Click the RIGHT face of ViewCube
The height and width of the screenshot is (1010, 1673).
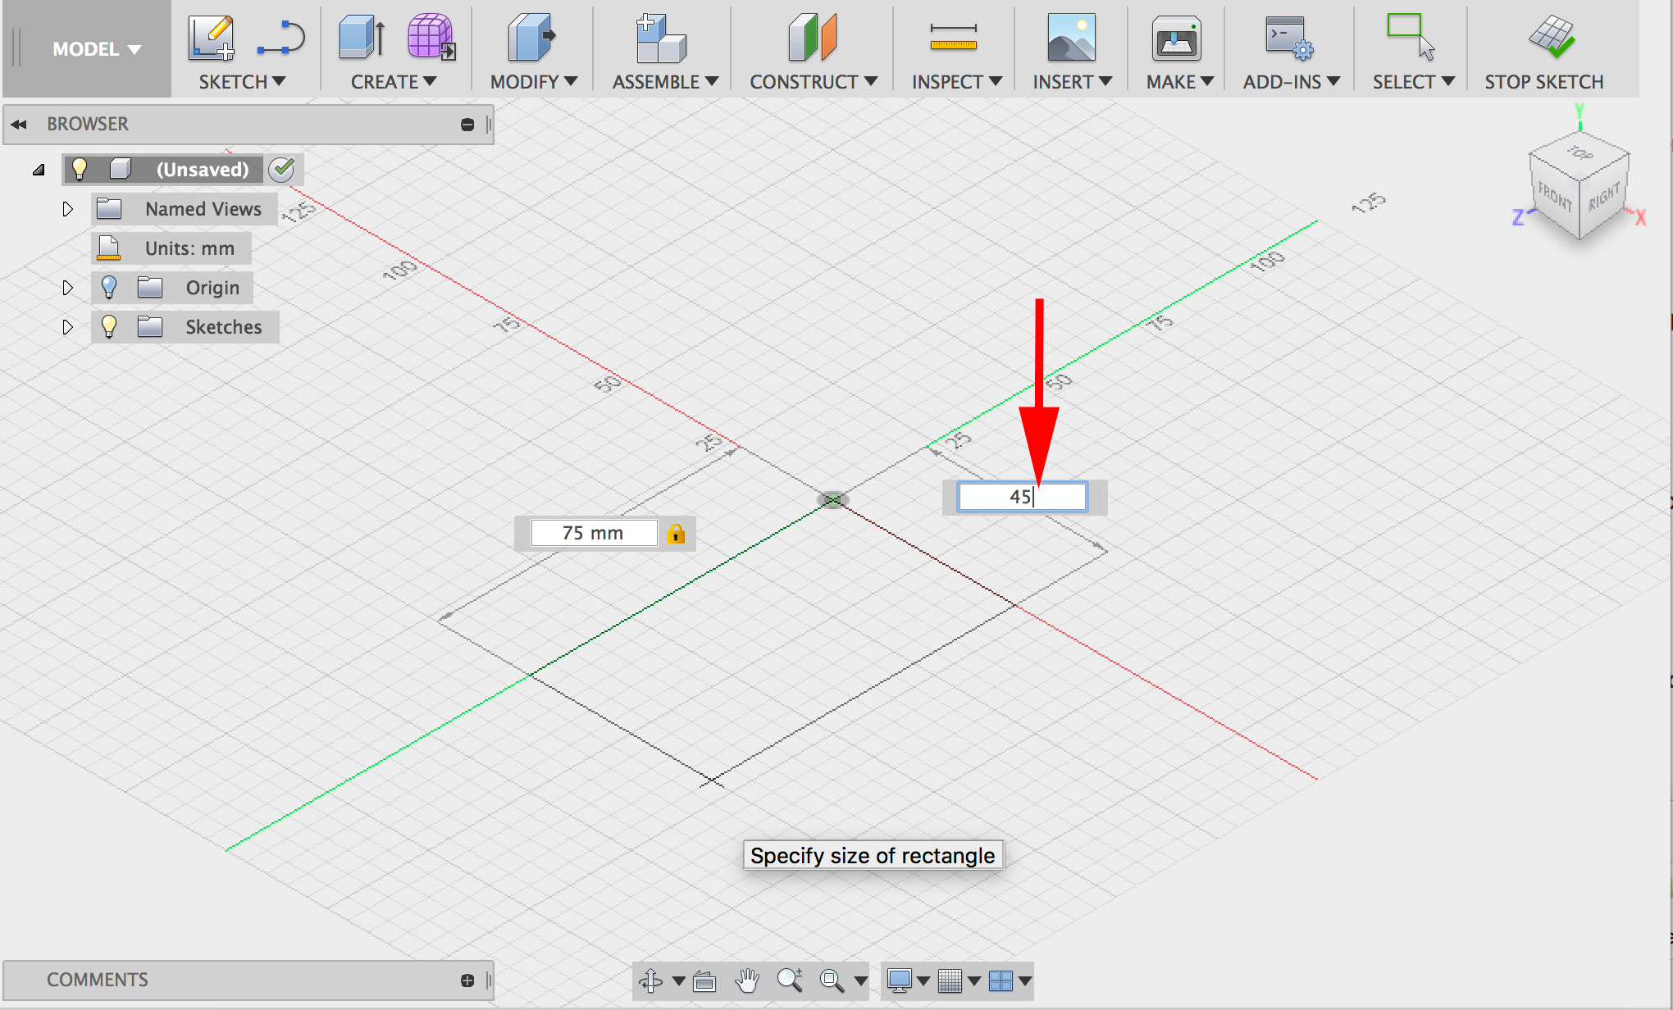coord(1604,197)
